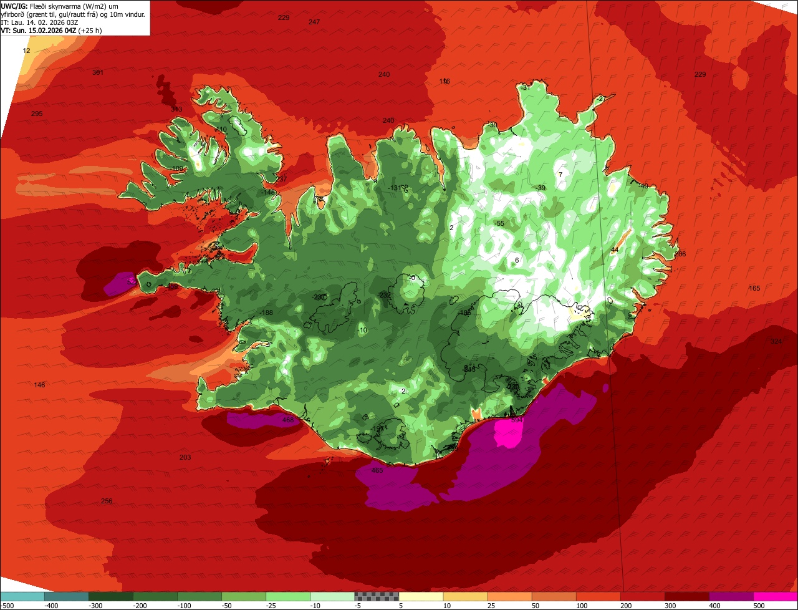Click the 206 value at the east coast

(680, 254)
